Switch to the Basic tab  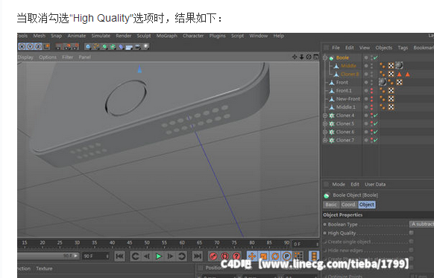pos(331,205)
